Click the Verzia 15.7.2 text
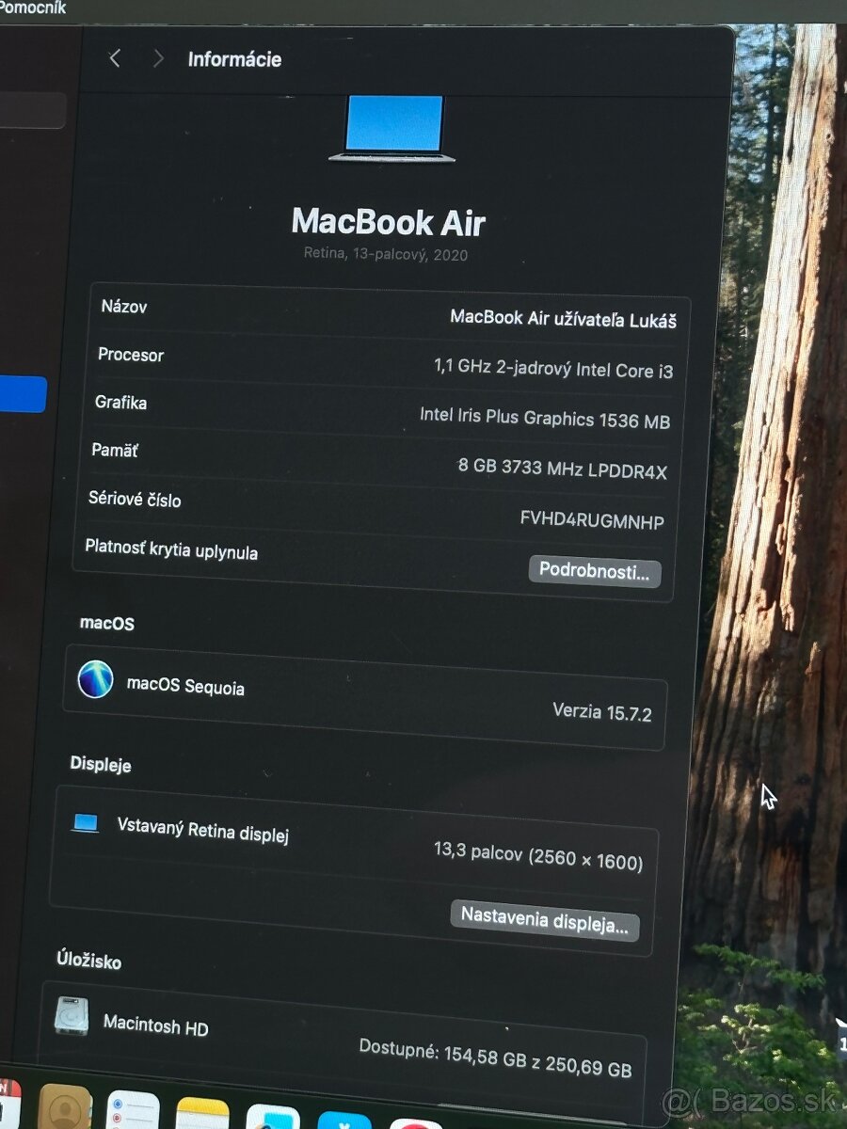The image size is (847, 1129). click(x=602, y=712)
